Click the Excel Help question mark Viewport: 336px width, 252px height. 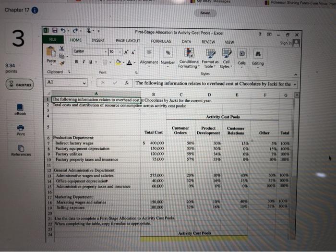click(260, 34)
